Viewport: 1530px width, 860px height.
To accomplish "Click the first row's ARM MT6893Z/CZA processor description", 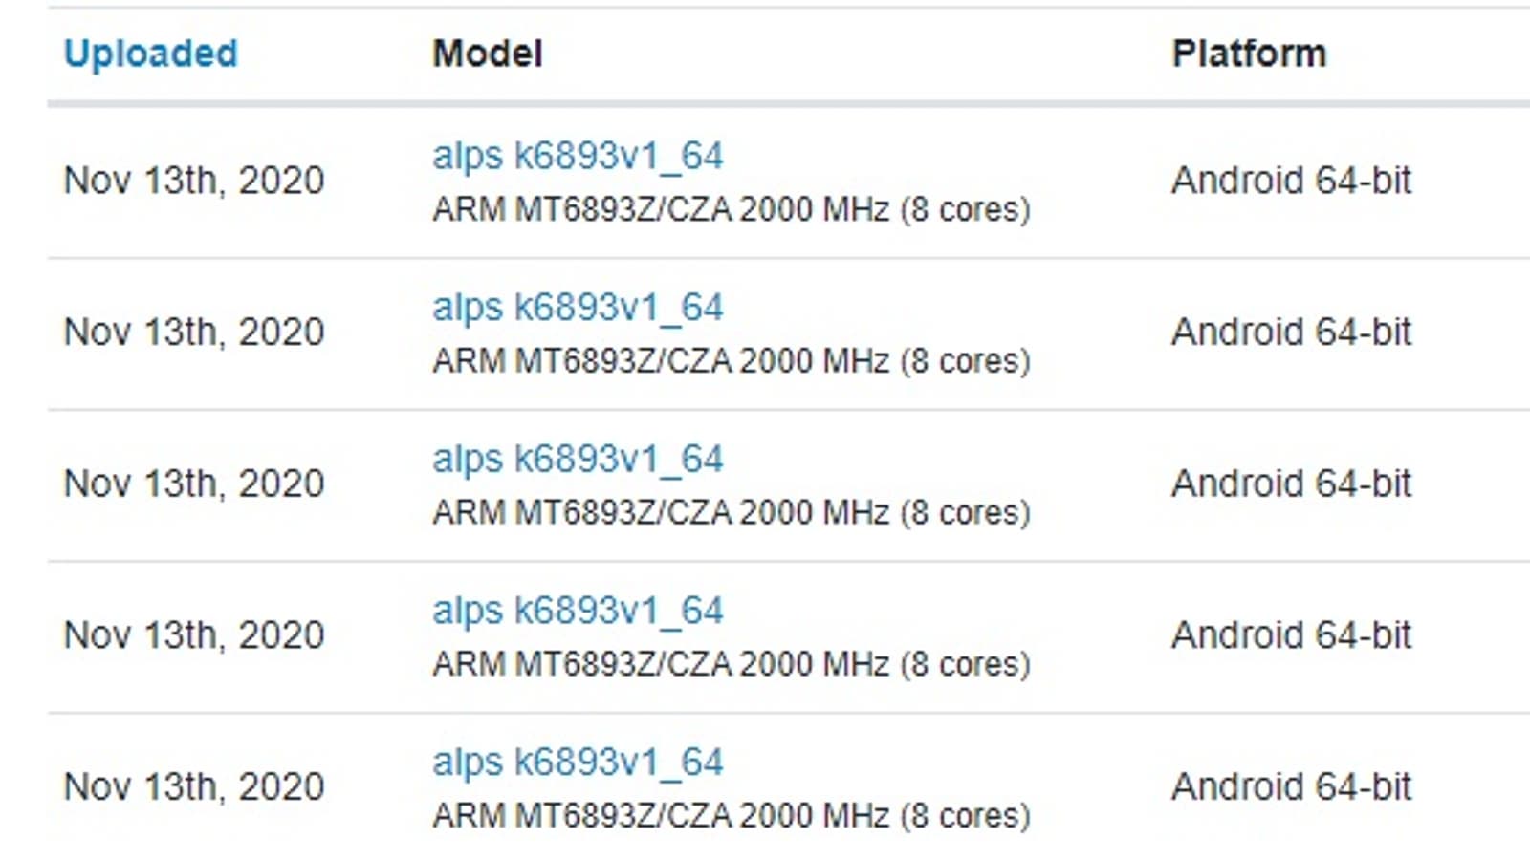I will 732,209.
